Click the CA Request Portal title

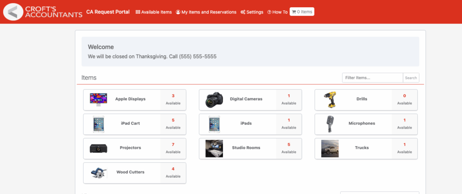(108, 12)
